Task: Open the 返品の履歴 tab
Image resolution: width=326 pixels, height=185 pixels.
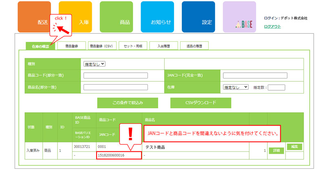Action: point(194,46)
